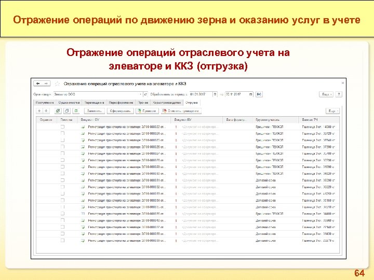Unmark all rows with uncheck-all icon

click(67, 111)
